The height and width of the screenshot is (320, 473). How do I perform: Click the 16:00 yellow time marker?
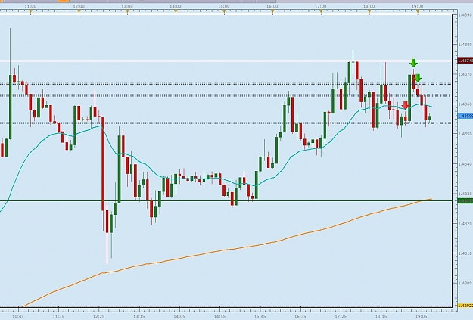point(272,11)
